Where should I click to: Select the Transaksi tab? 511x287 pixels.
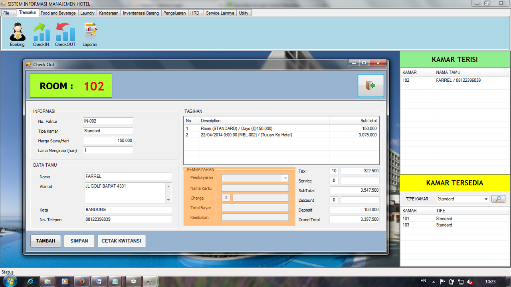coord(28,12)
